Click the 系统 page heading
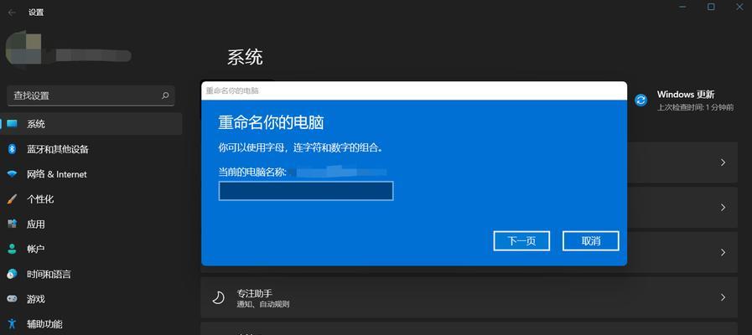 pos(245,58)
